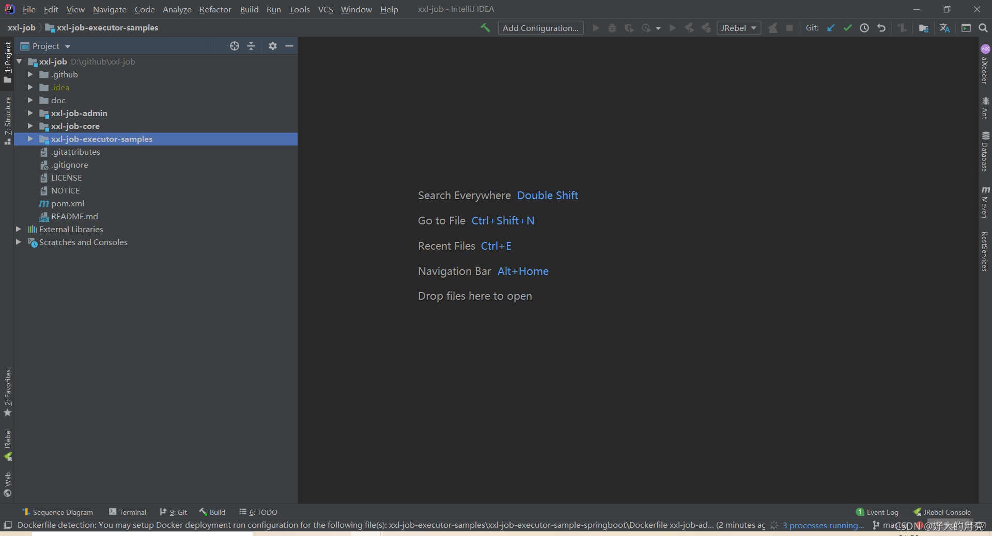Screen dimensions: 992x536
Task: Open the profiler run dropdown arrow
Action: [658, 28]
